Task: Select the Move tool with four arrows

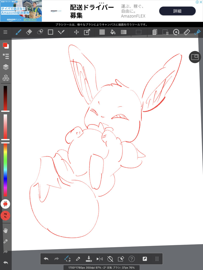Action: pos(76,32)
